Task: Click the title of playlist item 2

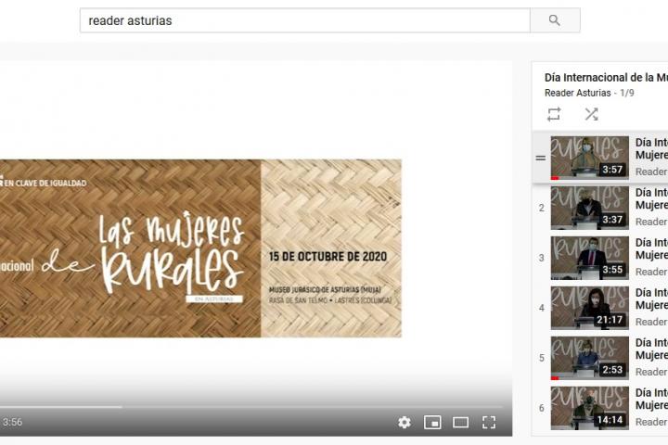Action: click(x=650, y=199)
